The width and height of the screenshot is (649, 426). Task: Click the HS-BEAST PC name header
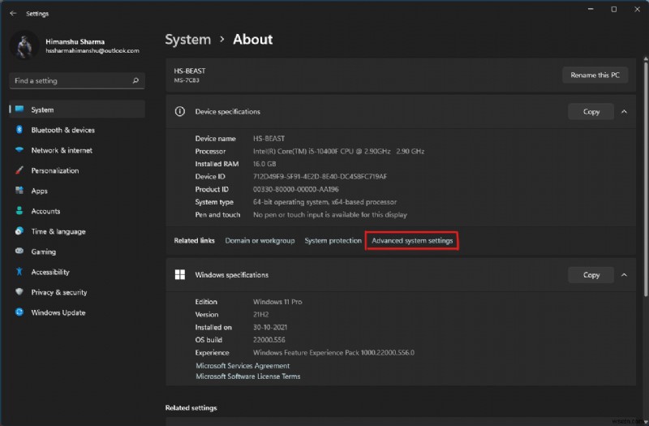point(190,71)
